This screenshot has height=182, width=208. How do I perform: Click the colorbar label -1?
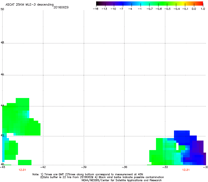[x=139, y=9]
